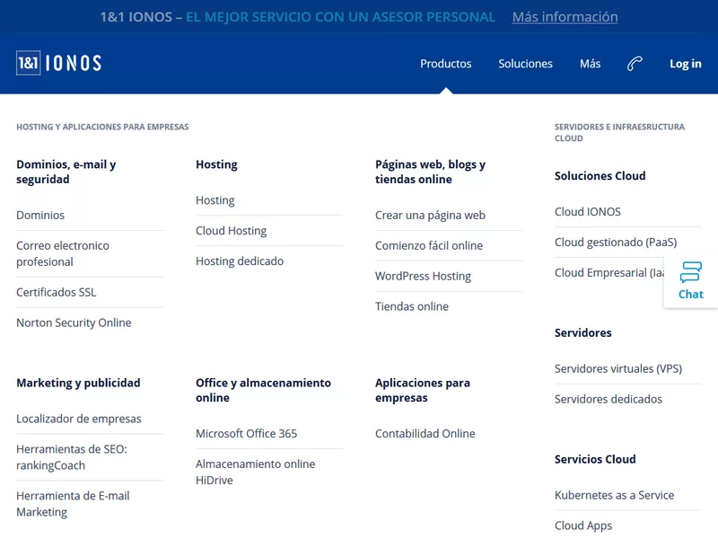Go to Servidores virtuales (VPS)

coord(618,368)
